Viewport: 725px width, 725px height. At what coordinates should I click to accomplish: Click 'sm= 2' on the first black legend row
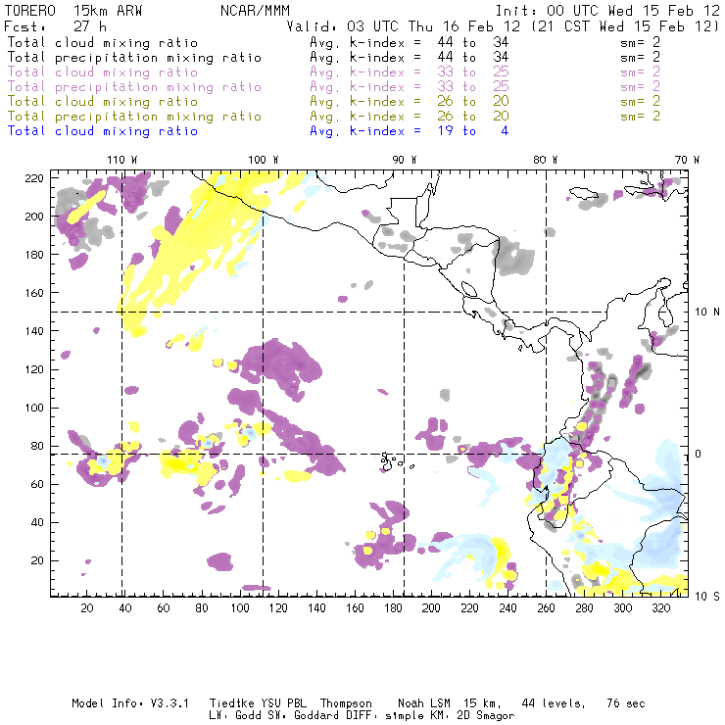(x=641, y=43)
